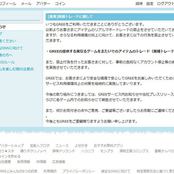Screen dimensions: 174x174
Task: Click the [重要]異種トレードに関して heading
Action: pos(70,17)
